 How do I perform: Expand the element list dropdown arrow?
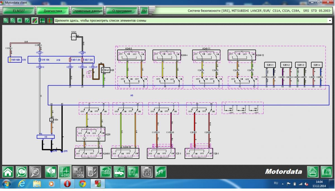(x=330, y=20)
